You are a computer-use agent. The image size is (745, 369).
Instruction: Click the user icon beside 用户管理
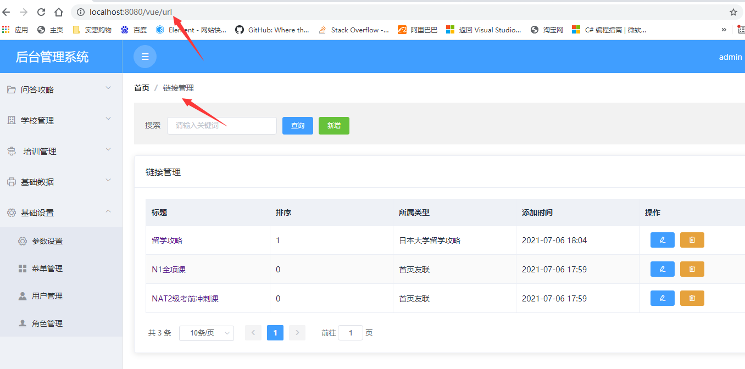click(23, 295)
